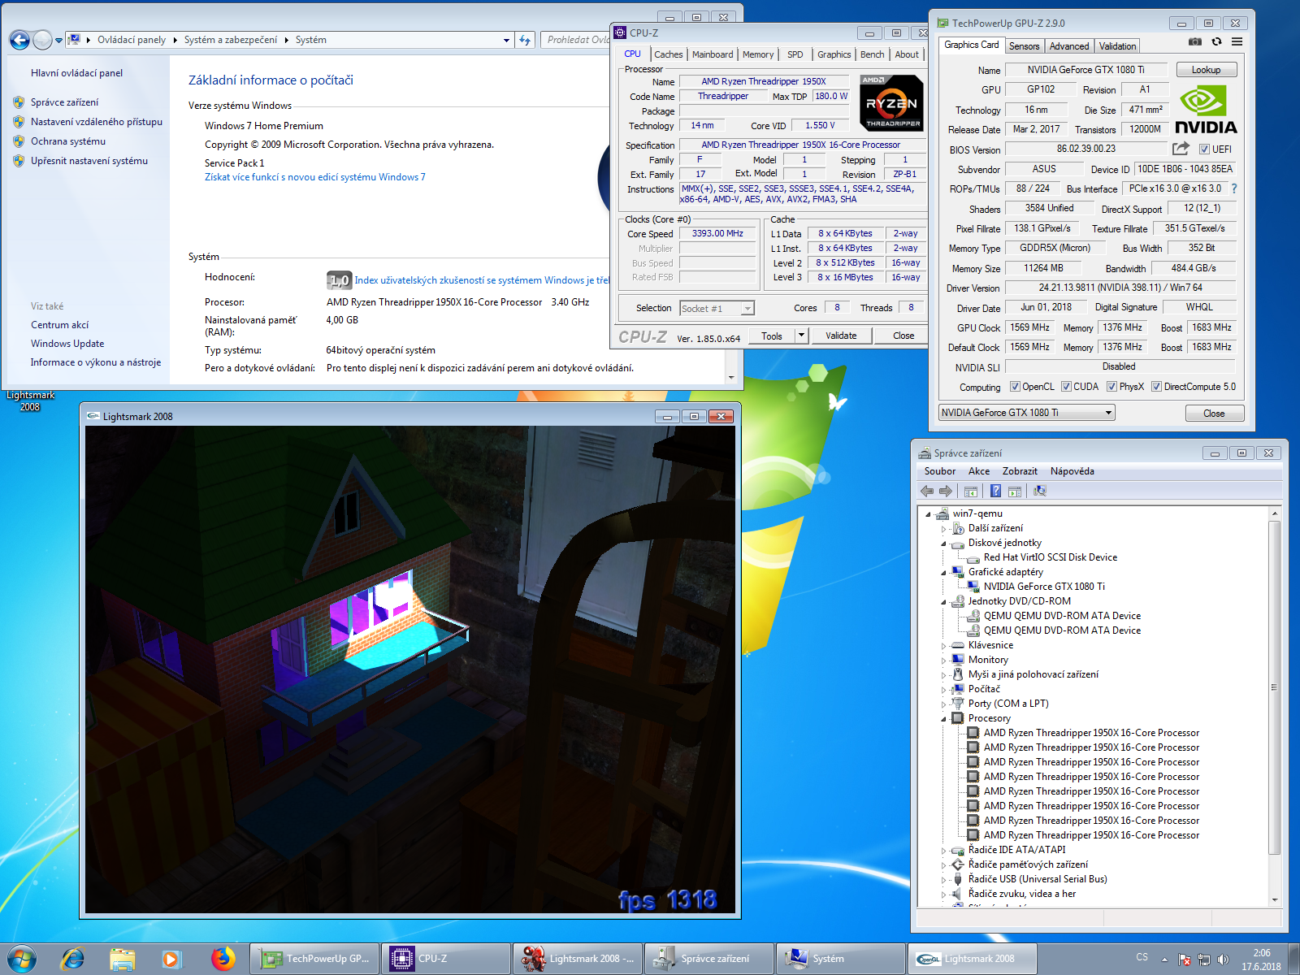Click the BIOS export share icon in GPU-Z

[1181, 149]
